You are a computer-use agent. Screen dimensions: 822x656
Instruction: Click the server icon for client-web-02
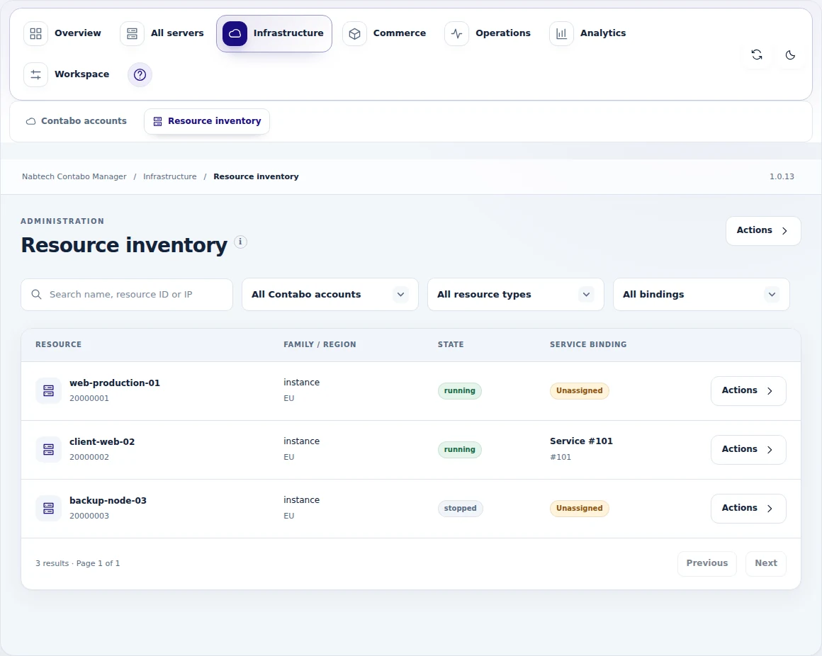(x=48, y=449)
